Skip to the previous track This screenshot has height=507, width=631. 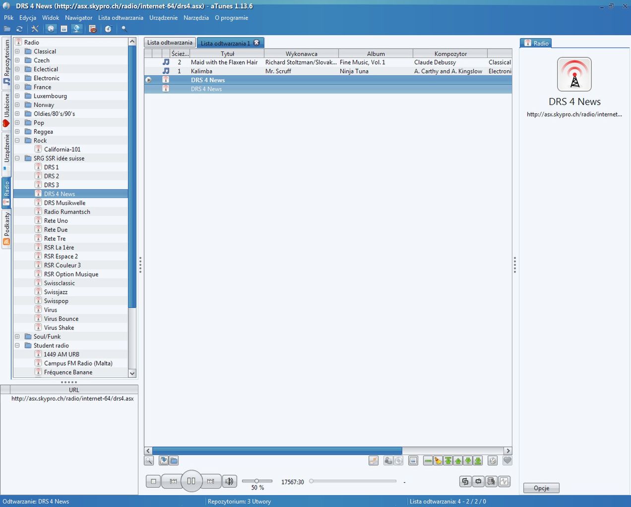click(x=173, y=481)
